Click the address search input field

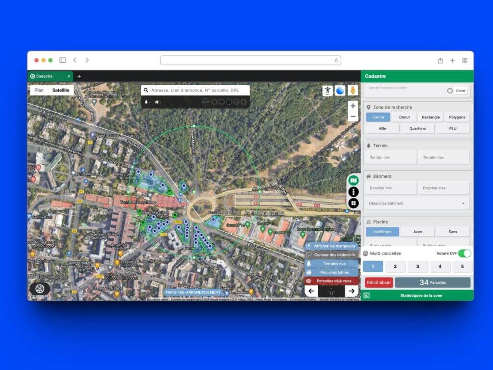[x=198, y=90]
